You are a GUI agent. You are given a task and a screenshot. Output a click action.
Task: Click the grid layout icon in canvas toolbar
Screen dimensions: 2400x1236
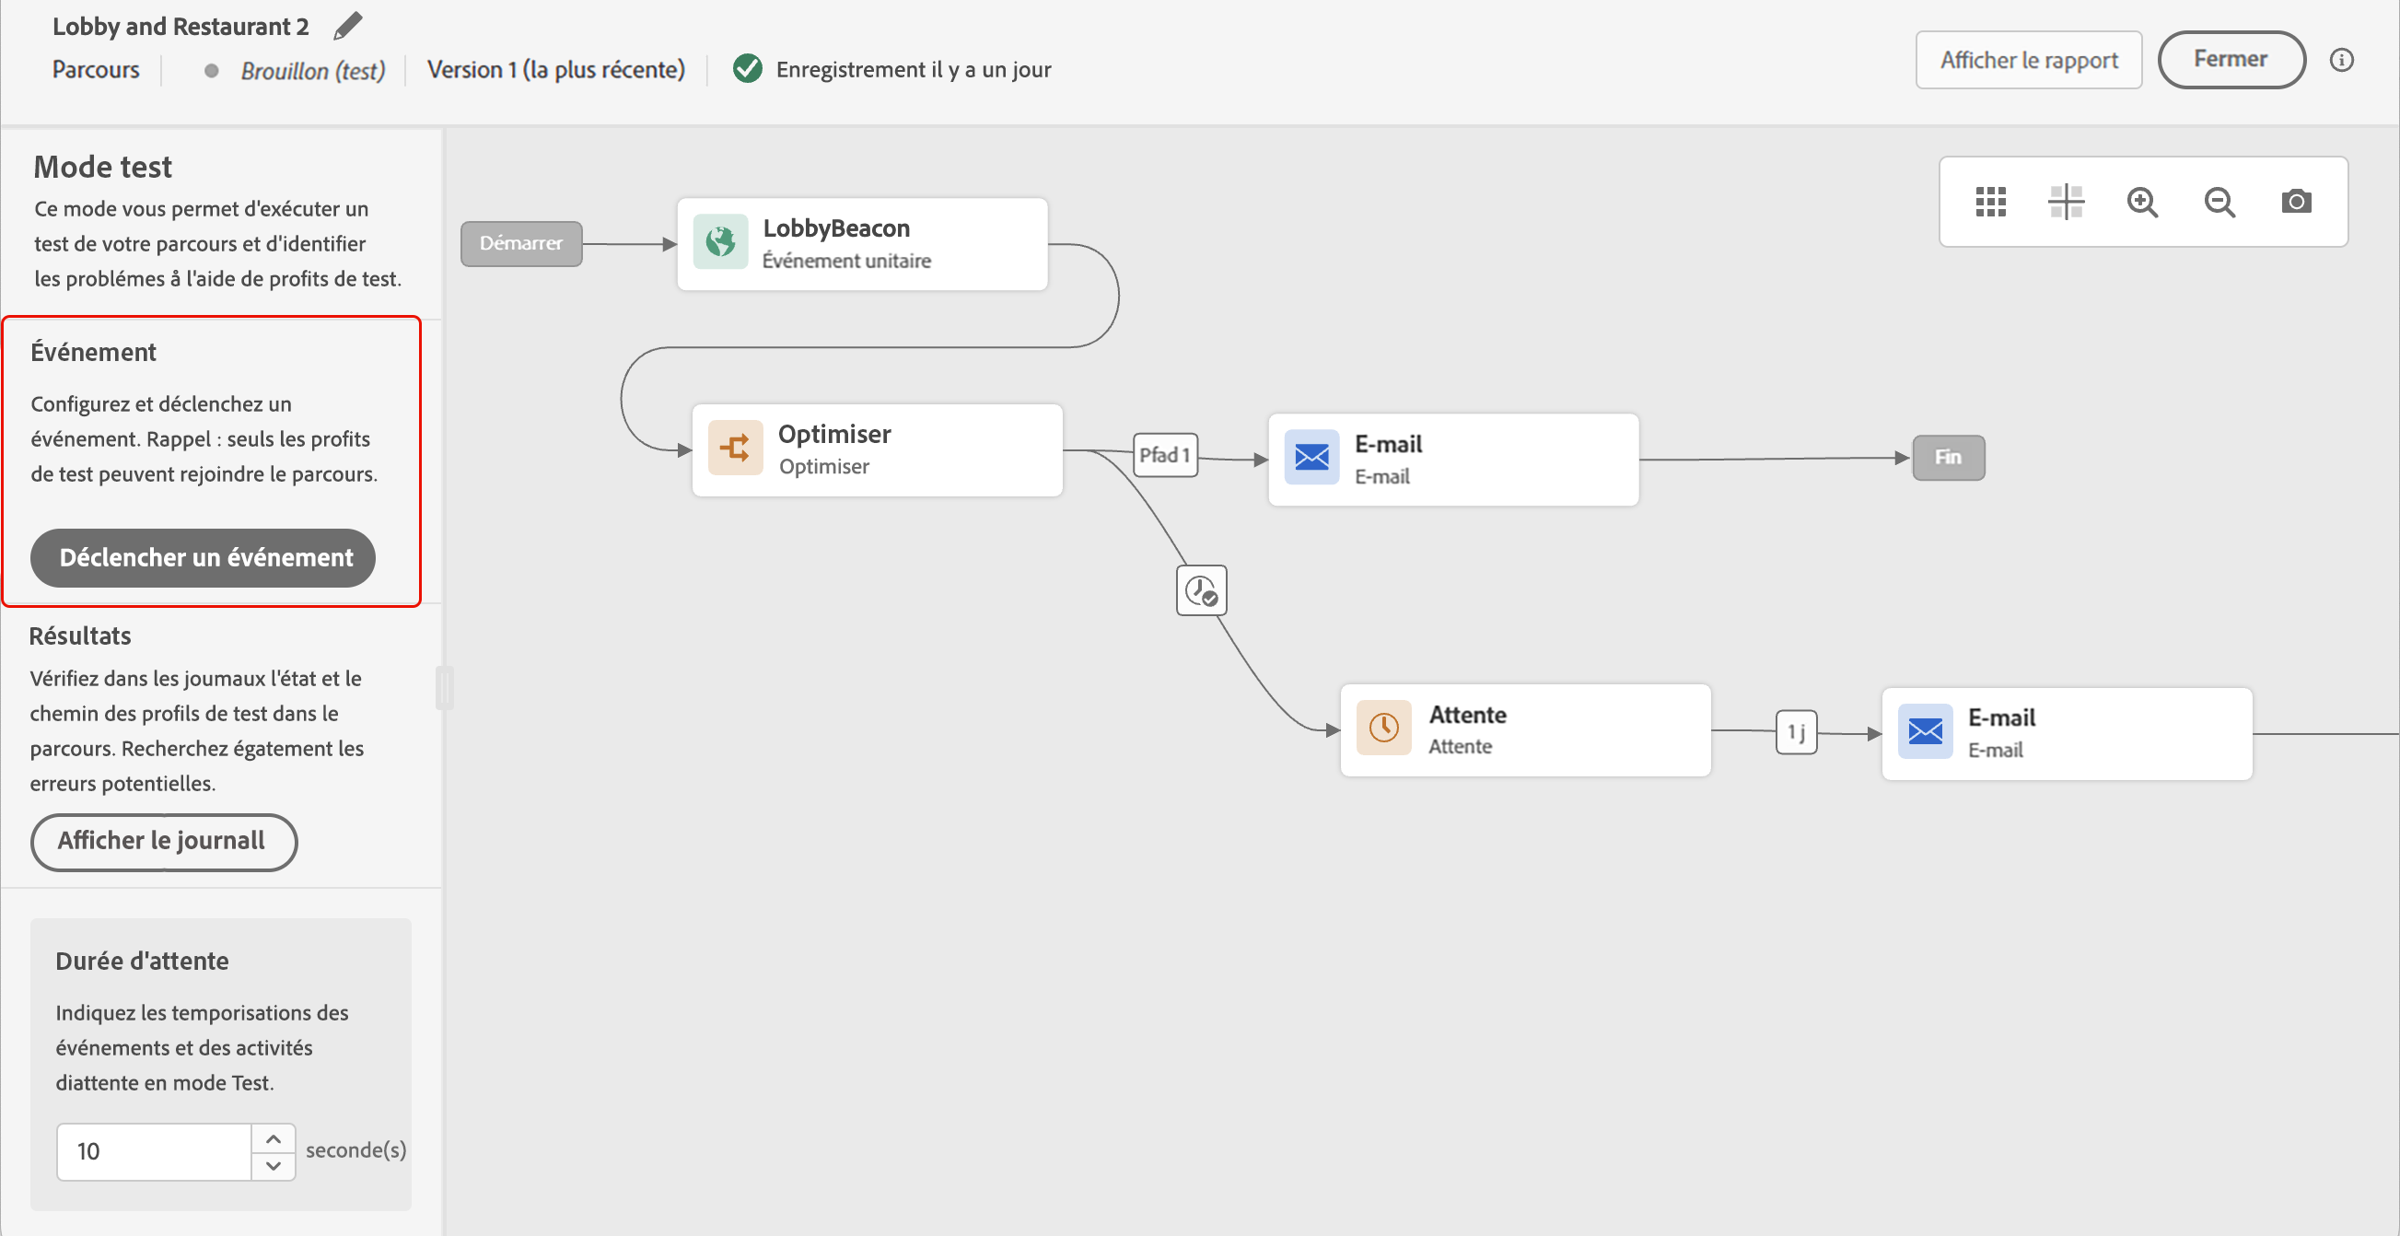pos(1990,201)
